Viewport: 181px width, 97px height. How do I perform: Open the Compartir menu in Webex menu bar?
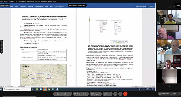(12, 1)
